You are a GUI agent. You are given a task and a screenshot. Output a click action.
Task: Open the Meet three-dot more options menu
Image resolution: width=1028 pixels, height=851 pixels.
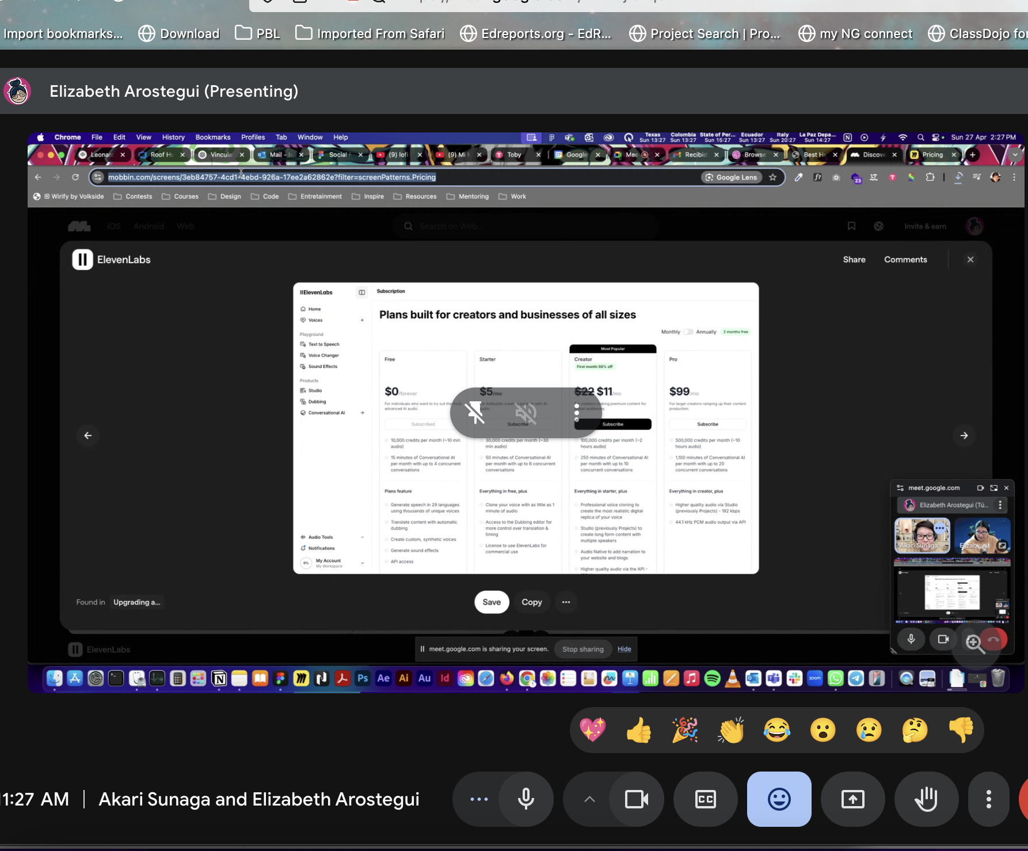[989, 799]
